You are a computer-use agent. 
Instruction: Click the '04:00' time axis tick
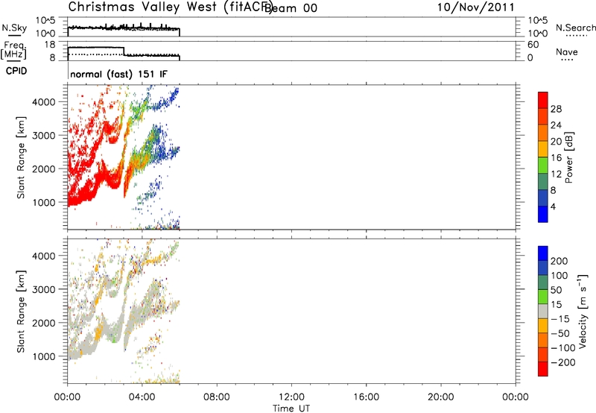142,397
